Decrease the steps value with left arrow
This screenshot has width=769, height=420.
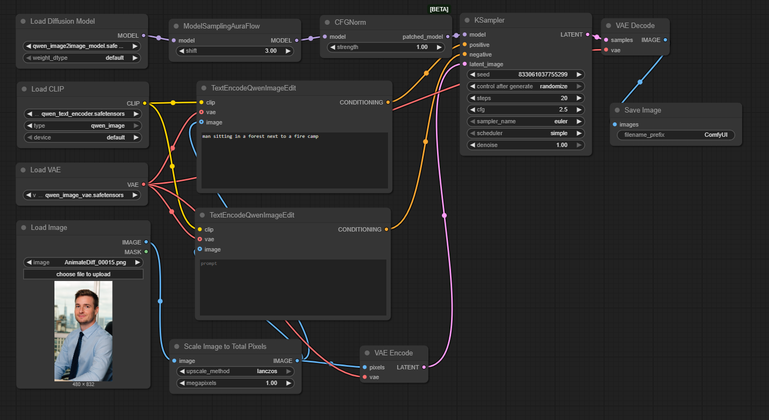[473, 98]
